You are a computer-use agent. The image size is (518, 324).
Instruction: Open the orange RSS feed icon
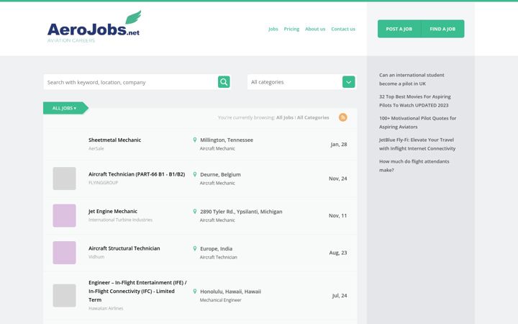point(343,117)
